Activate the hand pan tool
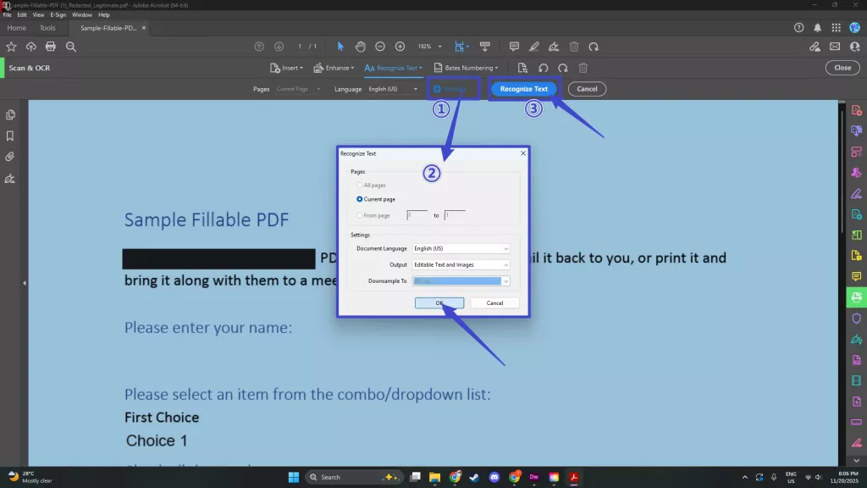 pos(360,47)
